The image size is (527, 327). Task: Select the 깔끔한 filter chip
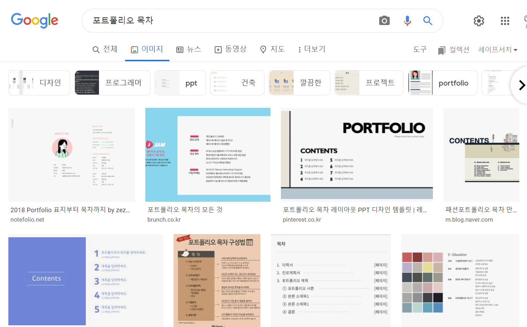click(299, 83)
